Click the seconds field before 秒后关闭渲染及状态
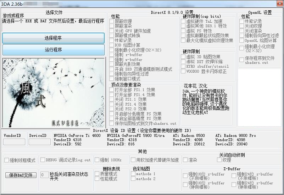284x195 pixels. (44, 175)
